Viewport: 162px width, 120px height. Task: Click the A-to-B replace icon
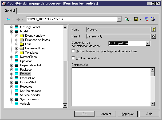(x=153, y=19)
